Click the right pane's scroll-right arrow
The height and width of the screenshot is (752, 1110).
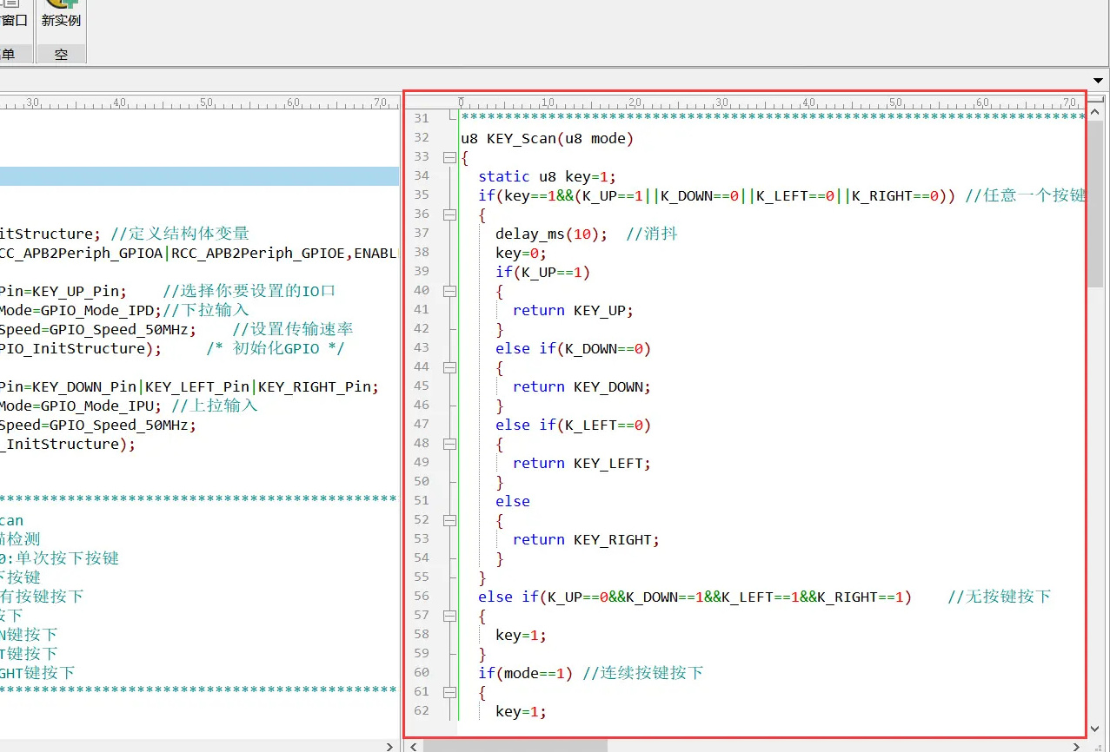click(1078, 746)
